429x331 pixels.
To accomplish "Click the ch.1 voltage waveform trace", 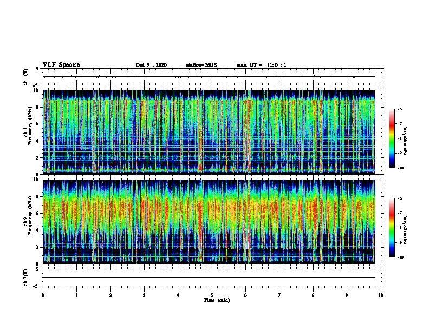I will (x=209, y=77).
